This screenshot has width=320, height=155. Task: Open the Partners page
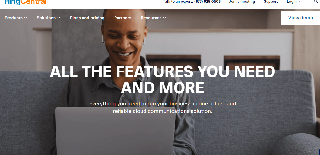pos(123,18)
